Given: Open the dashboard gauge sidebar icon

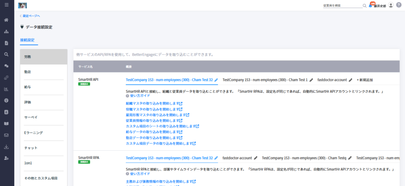Looking at the screenshot, I should (x=7, y=101).
